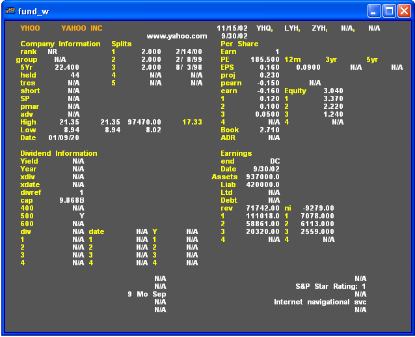
Task: Click the xdate label
Action: [x=30, y=185]
